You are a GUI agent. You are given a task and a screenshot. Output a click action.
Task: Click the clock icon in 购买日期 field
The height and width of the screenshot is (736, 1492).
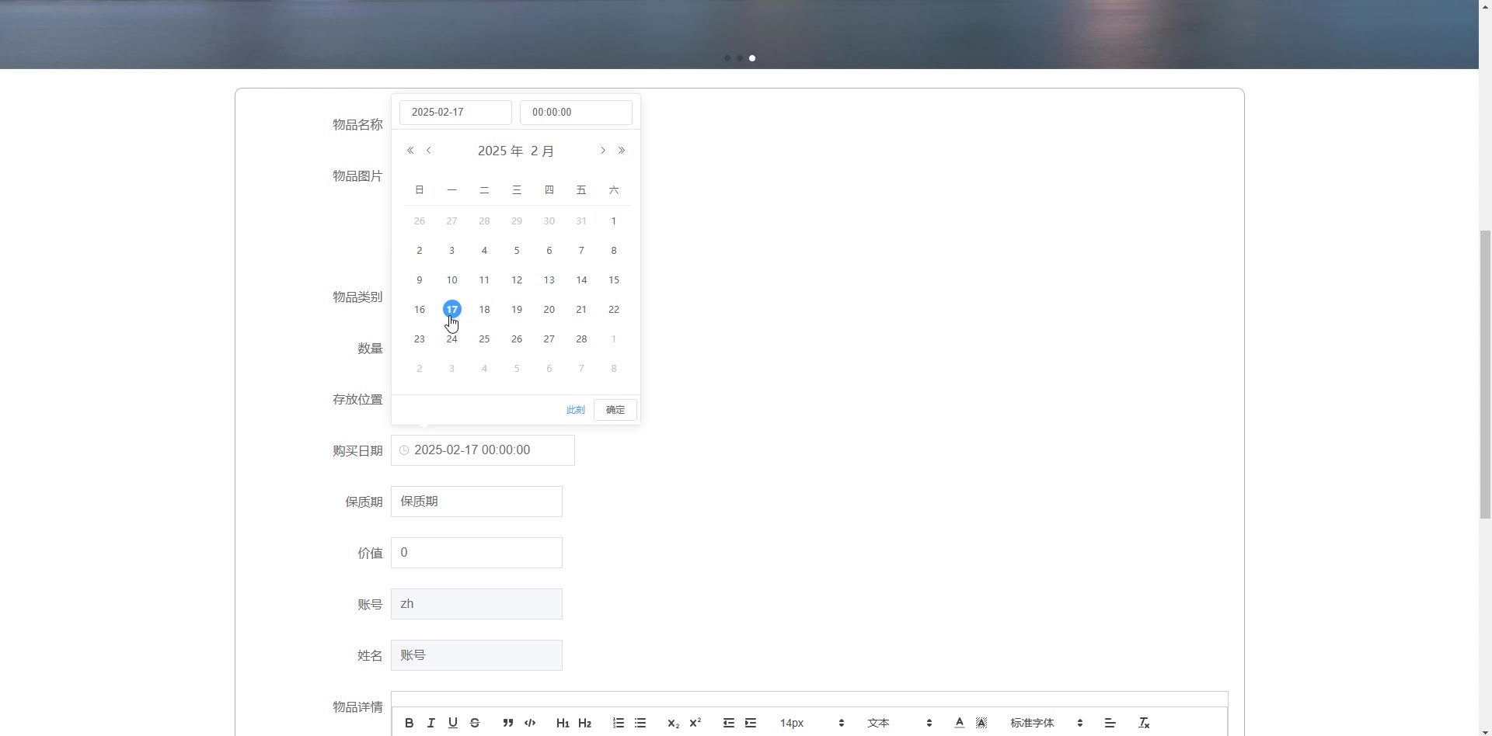pos(404,450)
